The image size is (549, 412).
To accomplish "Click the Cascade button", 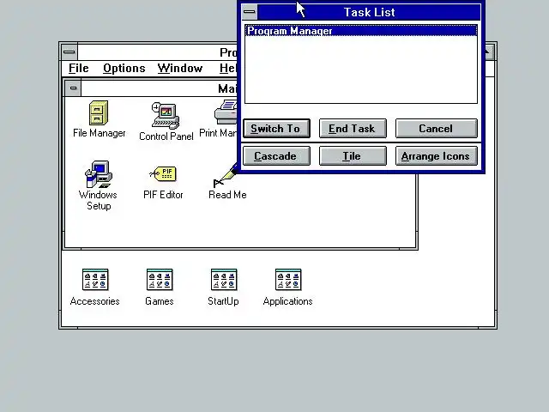I will point(276,156).
